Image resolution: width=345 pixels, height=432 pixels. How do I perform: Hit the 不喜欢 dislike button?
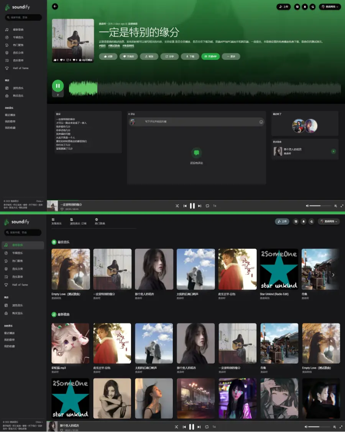128,56
